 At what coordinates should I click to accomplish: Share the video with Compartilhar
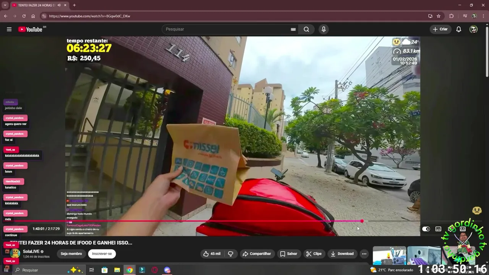point(257,254)
